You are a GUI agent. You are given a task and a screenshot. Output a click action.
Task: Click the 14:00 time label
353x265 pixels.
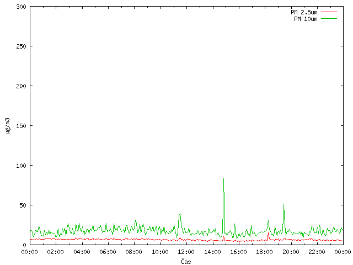212,252
